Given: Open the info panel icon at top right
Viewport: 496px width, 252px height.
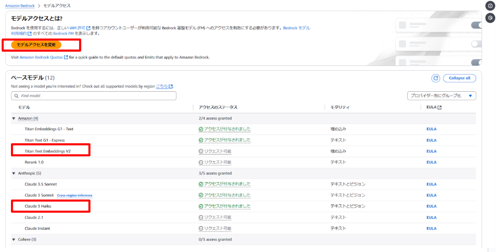Looking at the screenshot, I should 490,6.
